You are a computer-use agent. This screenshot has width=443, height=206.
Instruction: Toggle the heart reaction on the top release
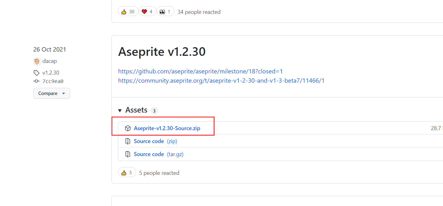coord(147,11)
